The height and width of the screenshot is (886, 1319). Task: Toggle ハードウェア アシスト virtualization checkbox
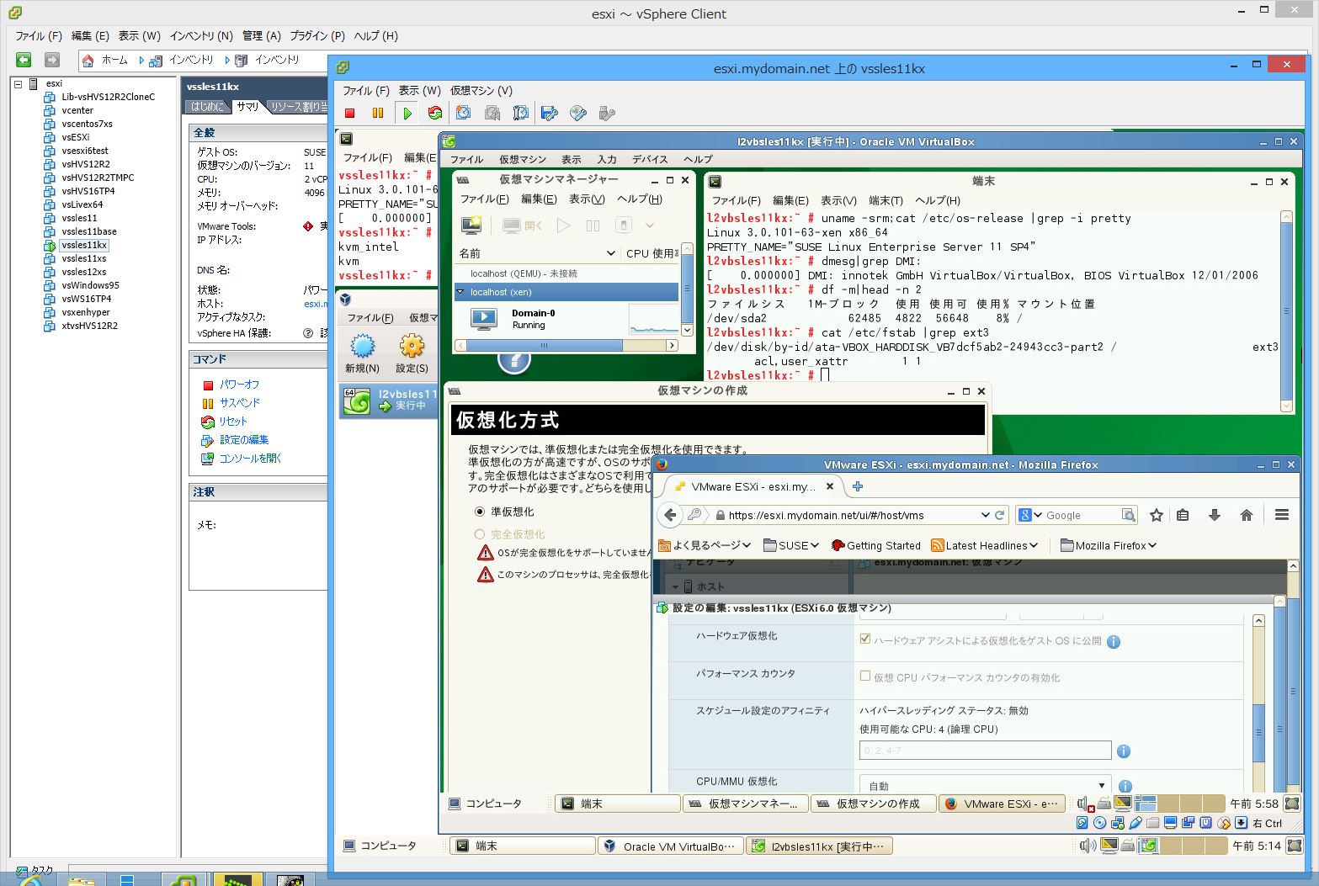pyautogui.click(x=864, y=639)
